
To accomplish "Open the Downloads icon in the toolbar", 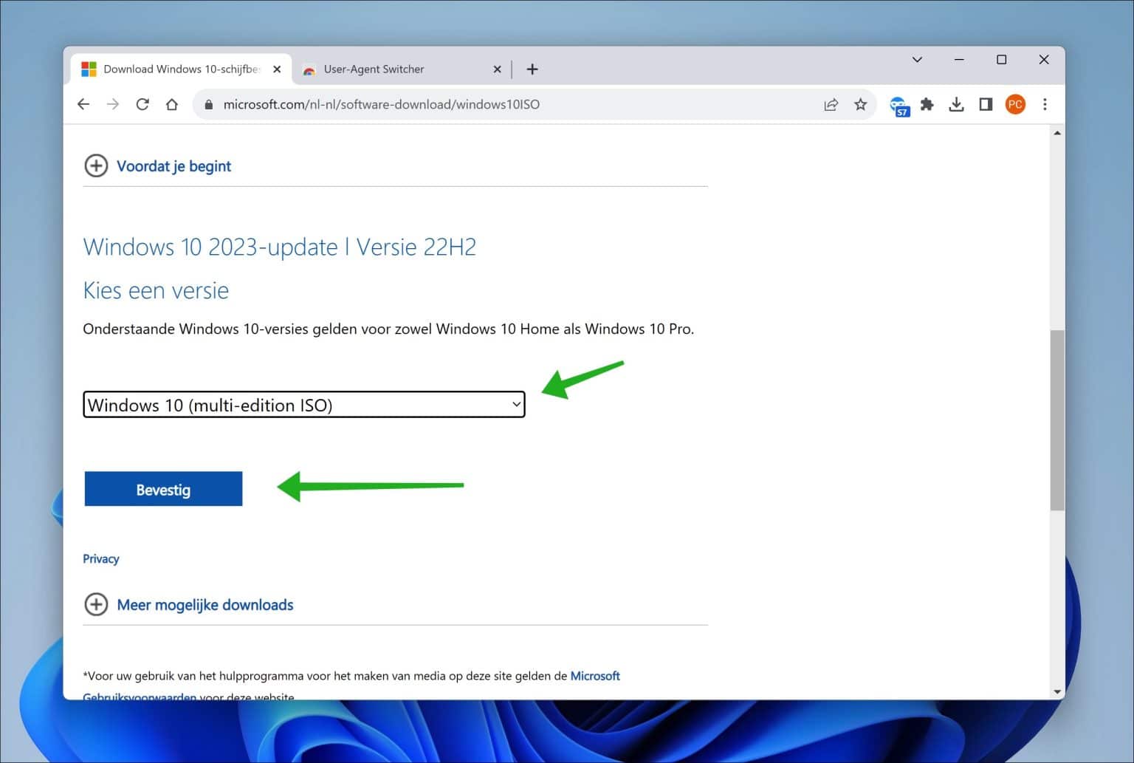I will 956,104.
